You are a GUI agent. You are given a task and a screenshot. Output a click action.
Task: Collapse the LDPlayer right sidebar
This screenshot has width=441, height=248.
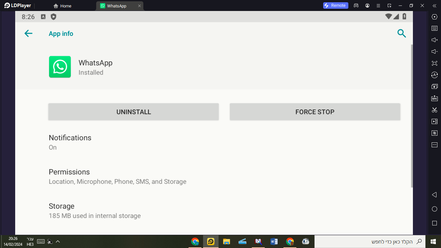click(x=434, y=5)
